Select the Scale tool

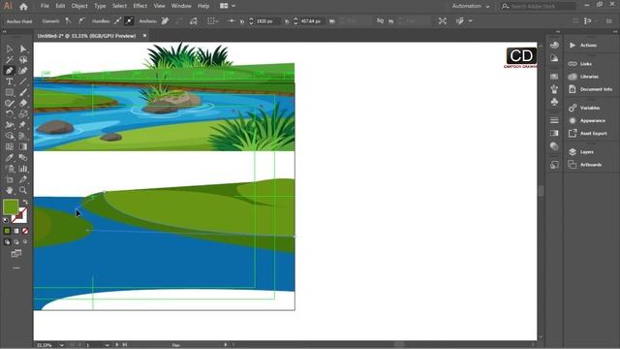(23, 114)
